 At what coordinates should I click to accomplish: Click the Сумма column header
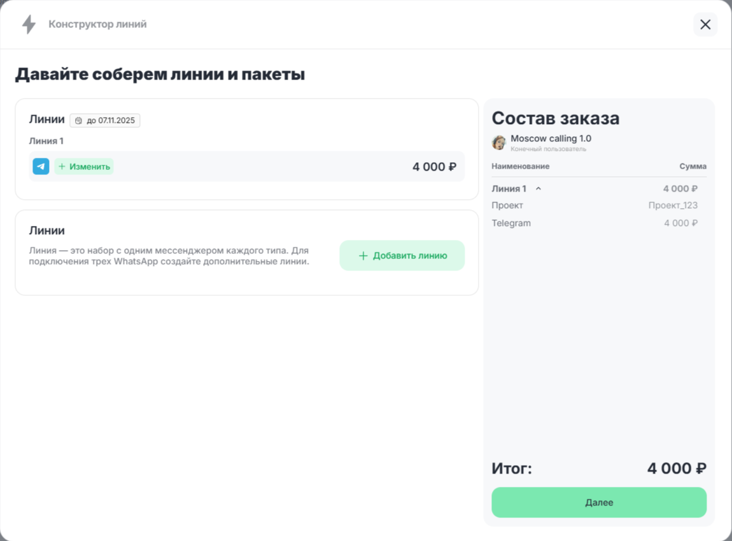693,166
